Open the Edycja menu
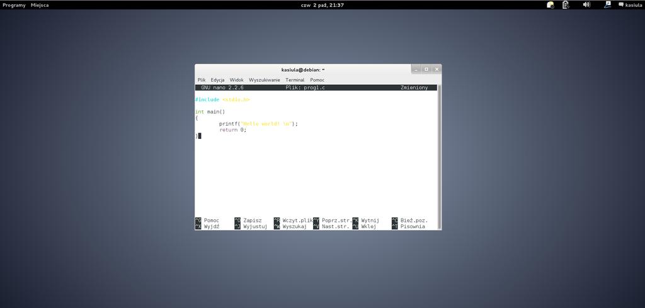 (217, 80)
